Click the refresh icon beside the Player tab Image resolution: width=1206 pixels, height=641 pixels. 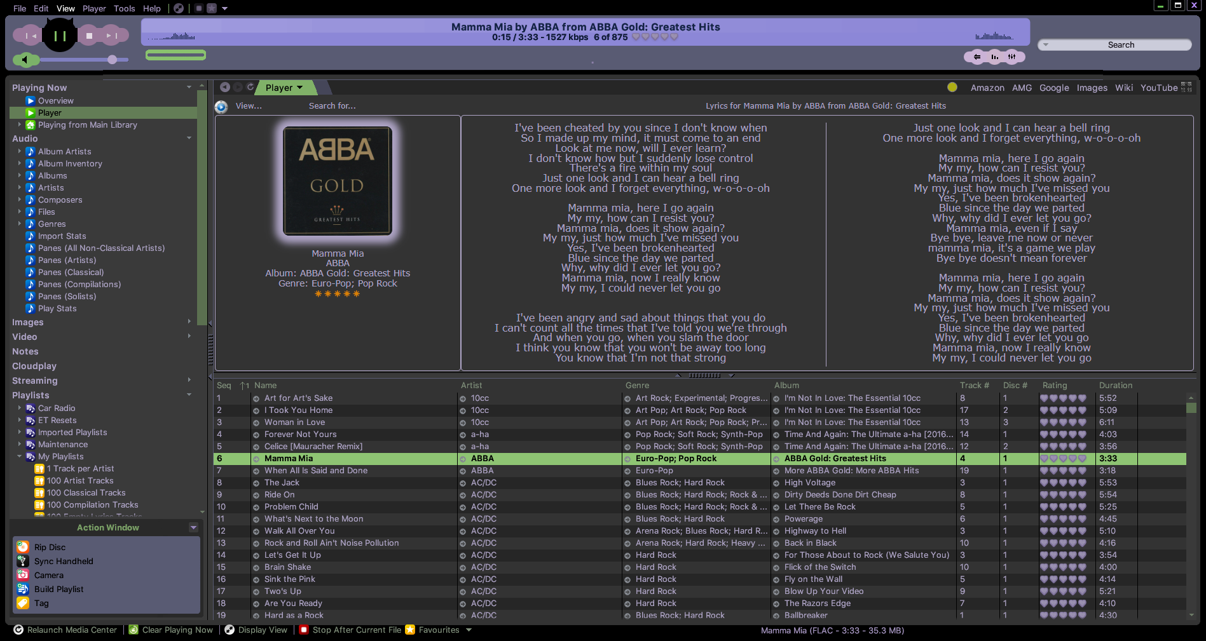click(x=250, y=87)
